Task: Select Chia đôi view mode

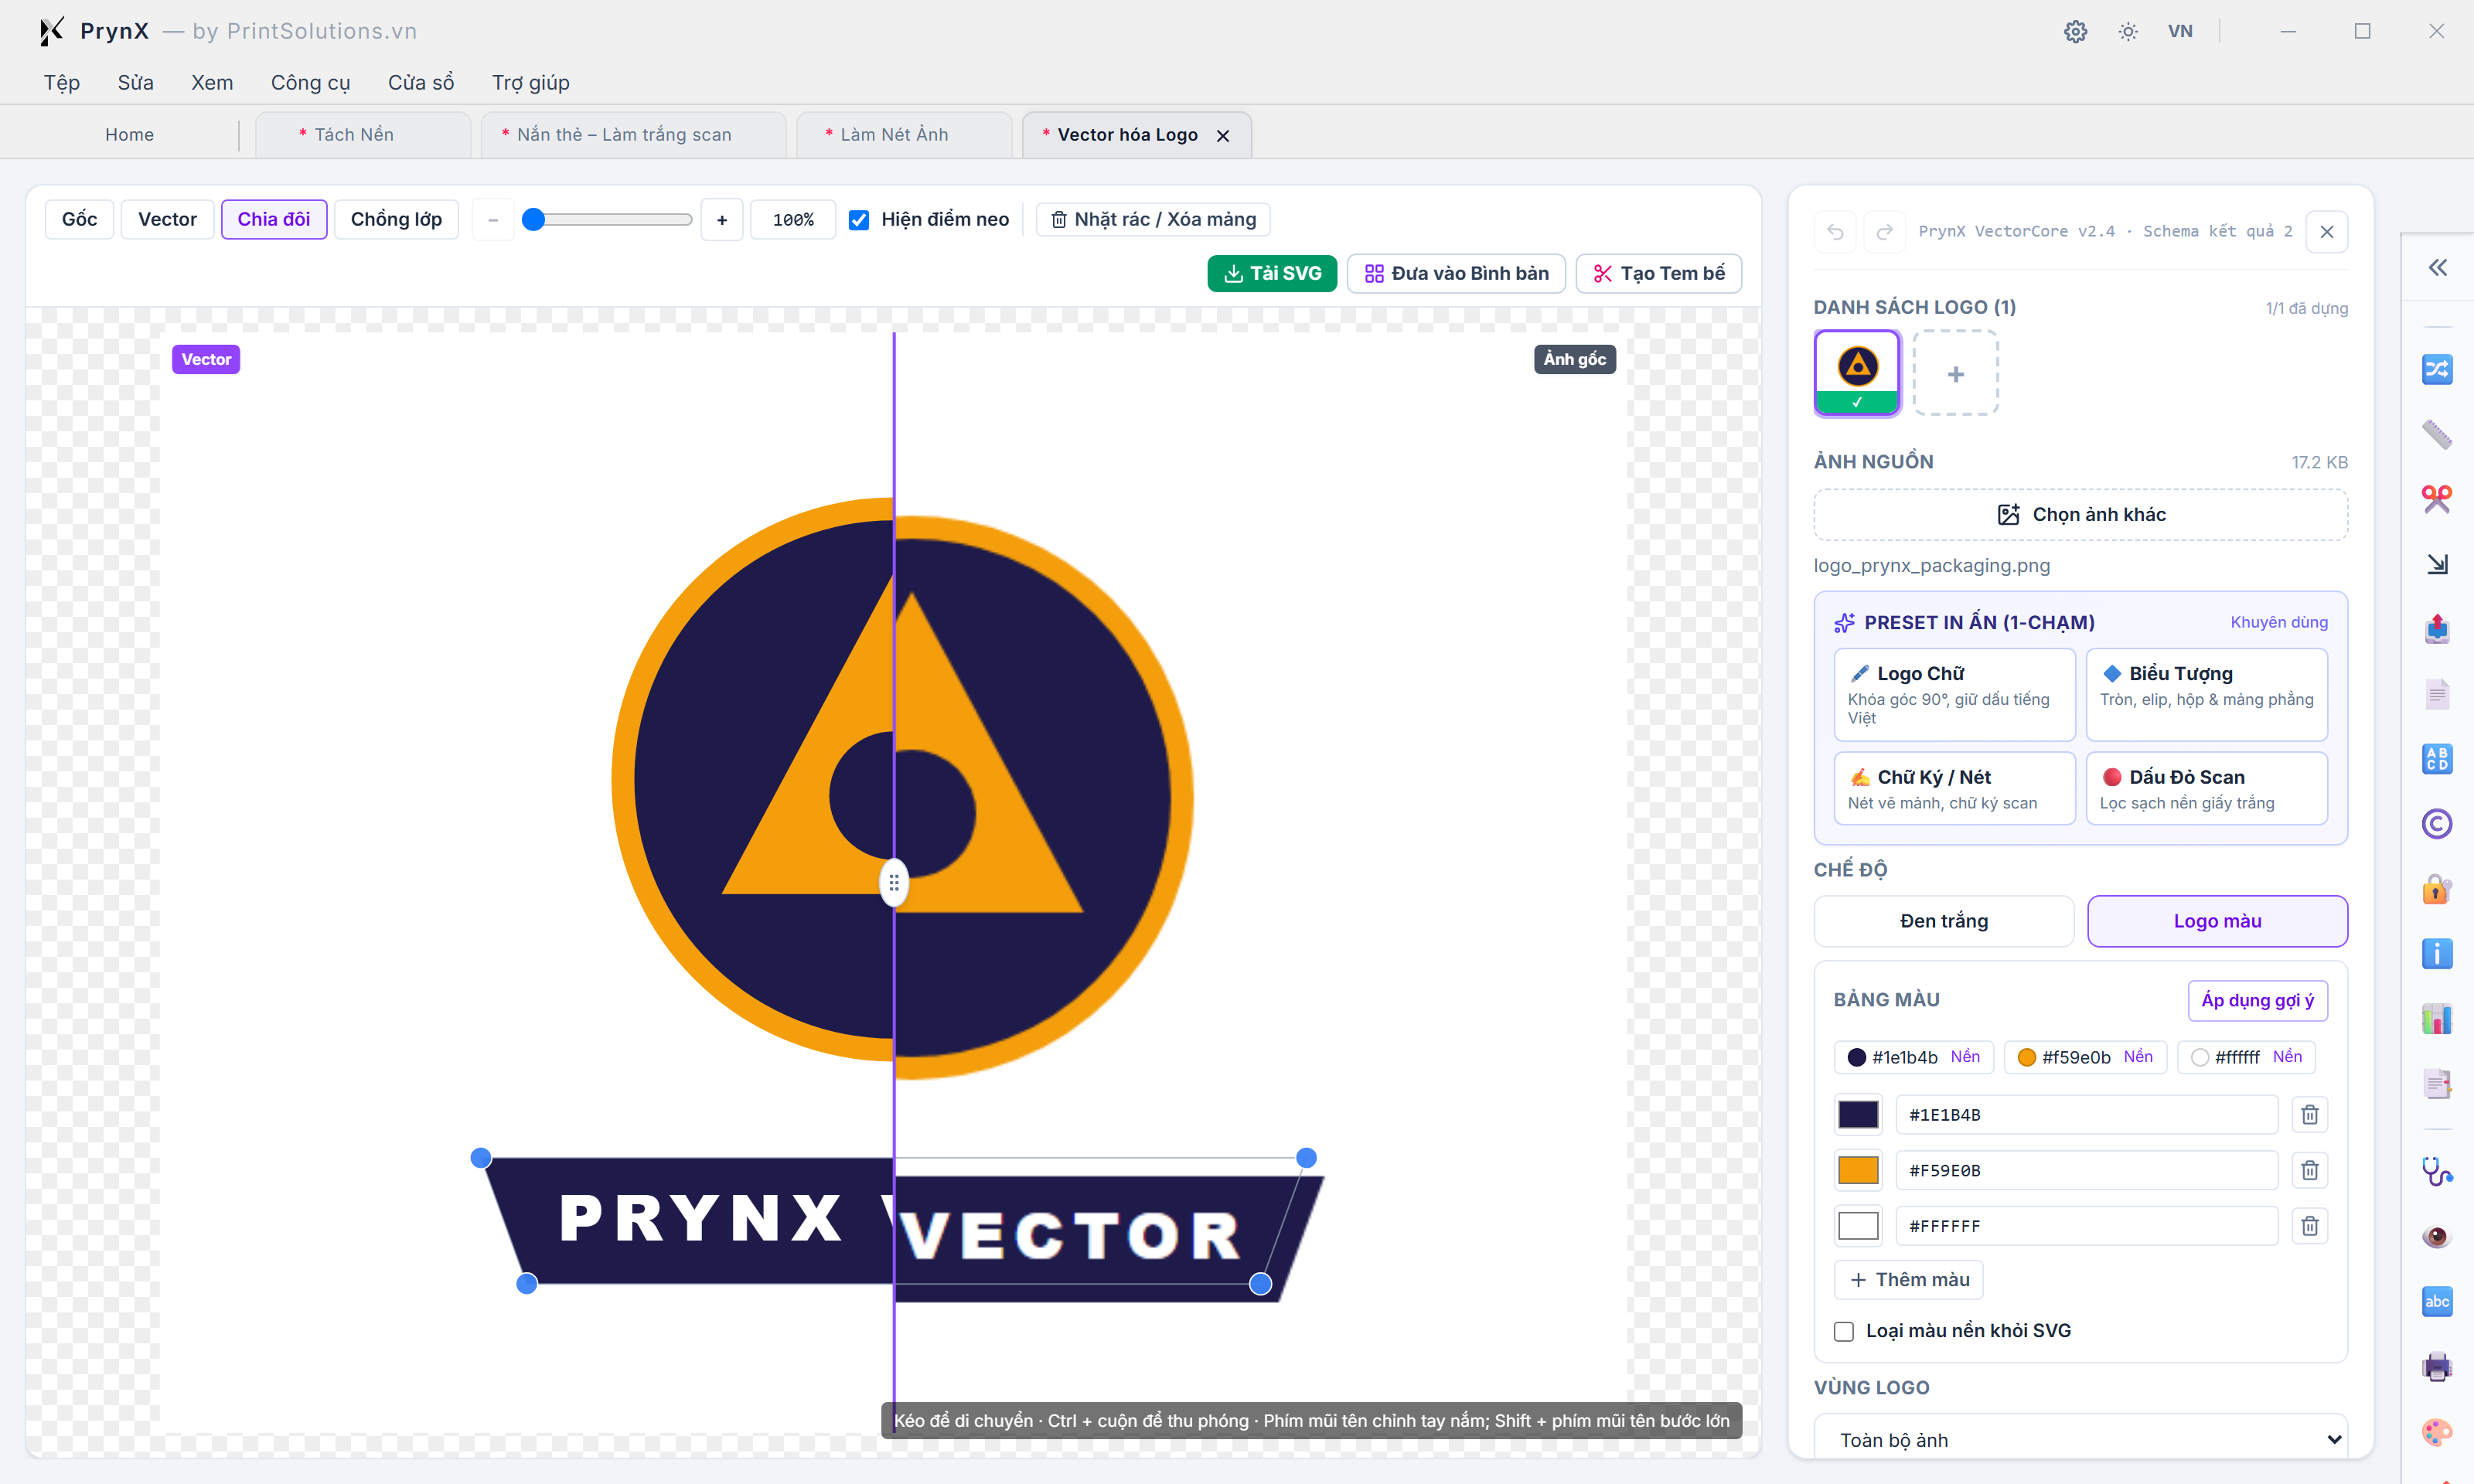Action: point(274,219)
